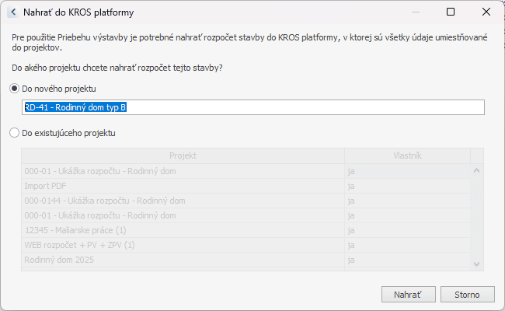Select WEB rozpočet + PV + ZPV (1) row
Image resolution: width=505 pixels, height=311 pixels.
183,245
